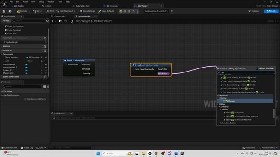Switch to Designer mode
Viewport: 280px width, 157px height.
coord(254,11)
